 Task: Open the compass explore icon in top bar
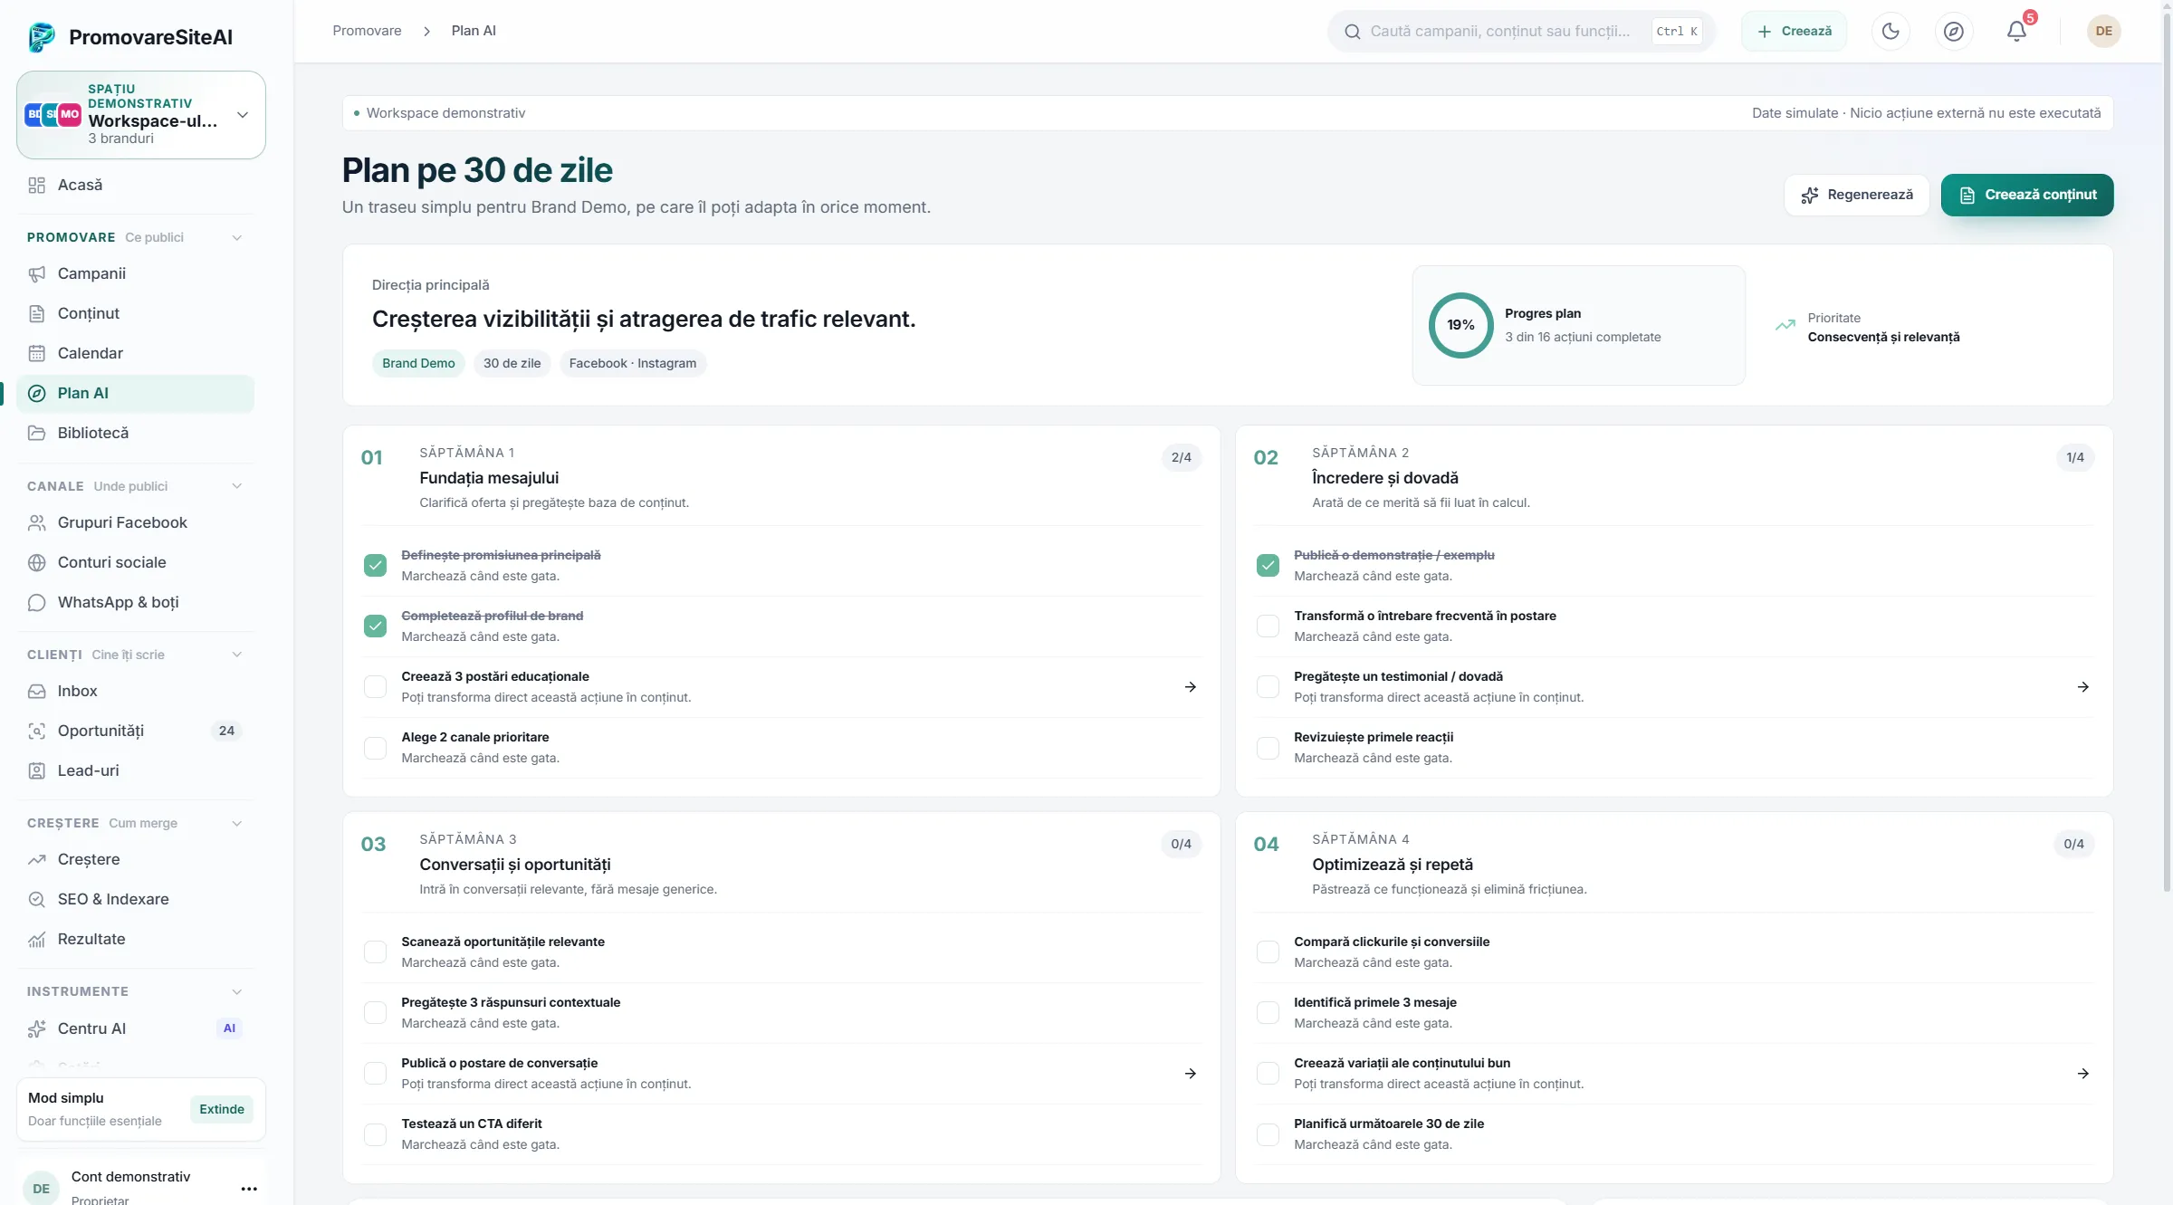[1954, 31]
